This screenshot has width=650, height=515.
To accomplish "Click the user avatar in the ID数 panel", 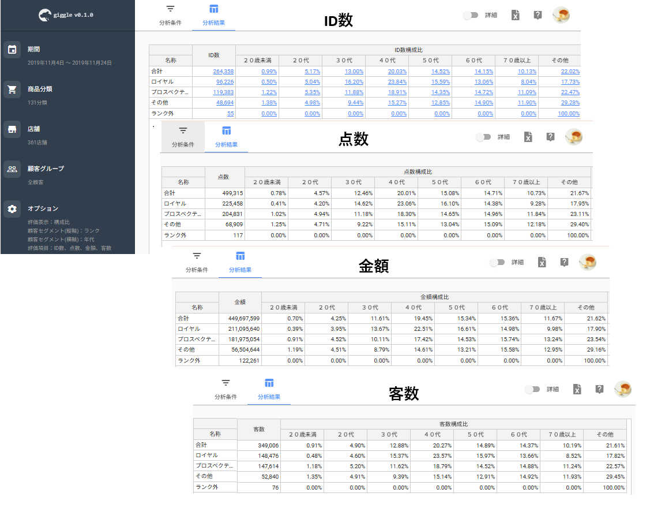I will 561,16.
